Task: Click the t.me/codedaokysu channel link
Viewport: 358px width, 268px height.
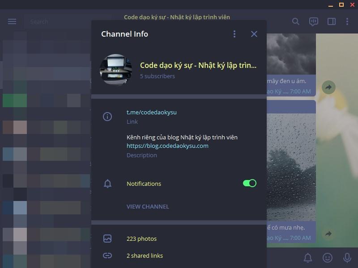Action: pos(152,112)
